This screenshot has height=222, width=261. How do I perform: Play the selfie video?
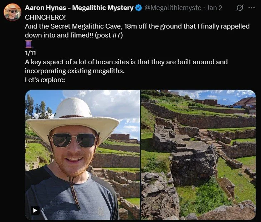click(x=35, y=210)
